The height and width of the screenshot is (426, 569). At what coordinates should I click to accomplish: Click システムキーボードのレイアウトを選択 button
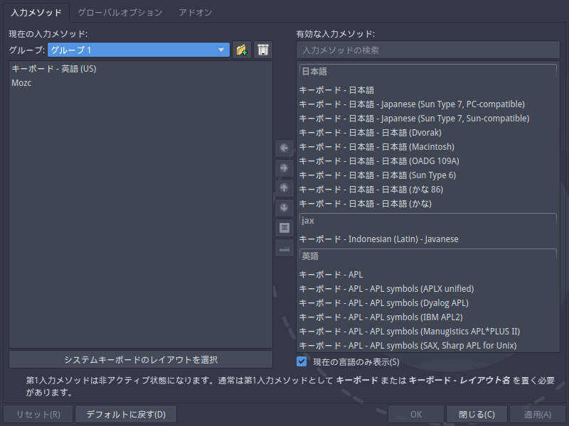tap(141, 359)
